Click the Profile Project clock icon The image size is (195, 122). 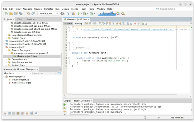91,14
